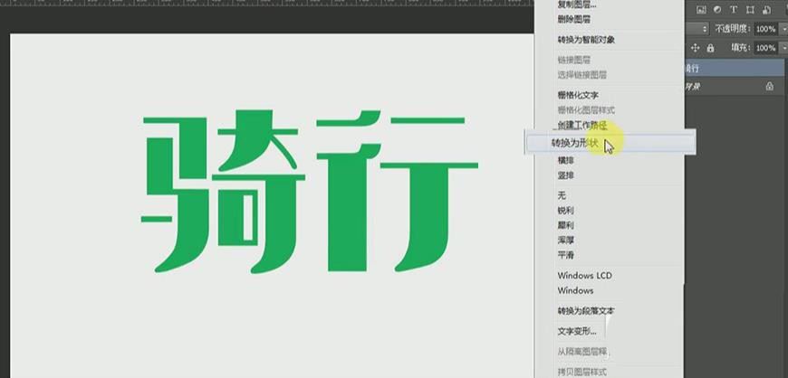Select the 骑行 text layer

tap(735, 68)
